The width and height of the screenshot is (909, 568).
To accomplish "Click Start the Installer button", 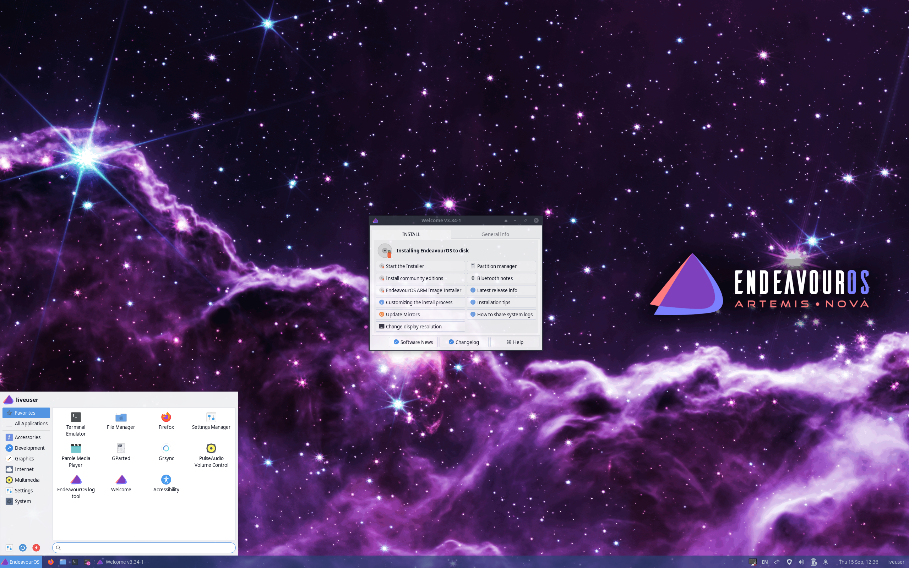I will click(x=420, y=266).
